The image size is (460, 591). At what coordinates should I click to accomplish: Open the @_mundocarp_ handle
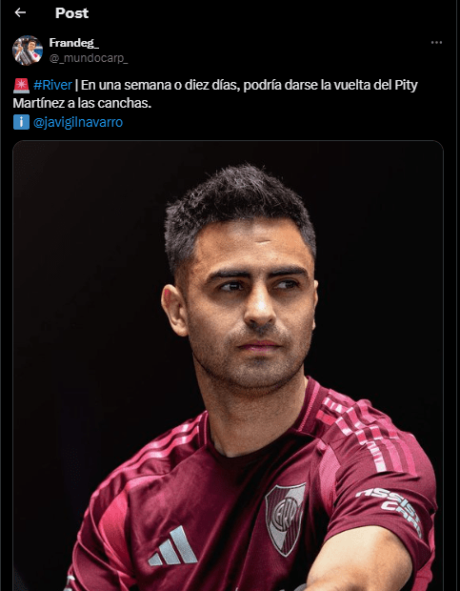click(89, 58)
